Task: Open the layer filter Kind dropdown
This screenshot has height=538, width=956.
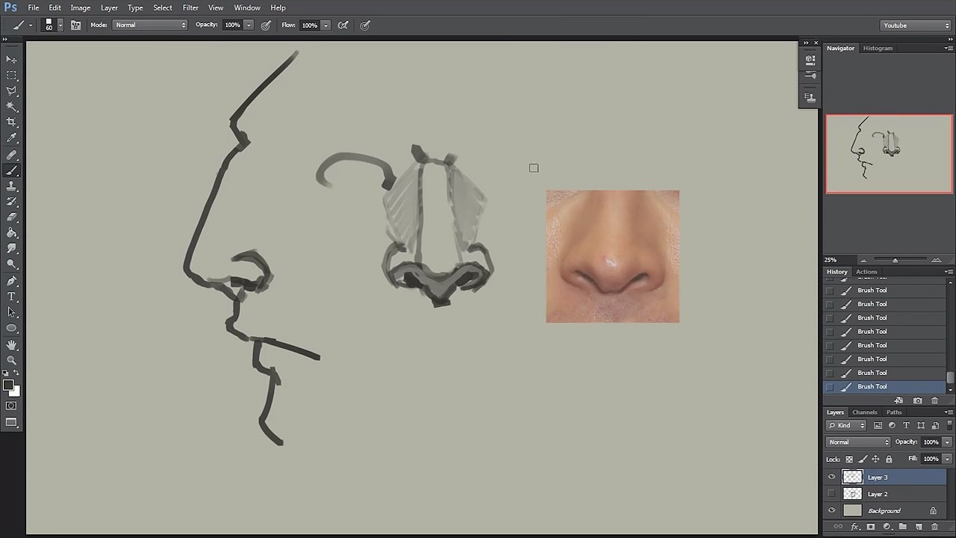Action: [847, 426]
